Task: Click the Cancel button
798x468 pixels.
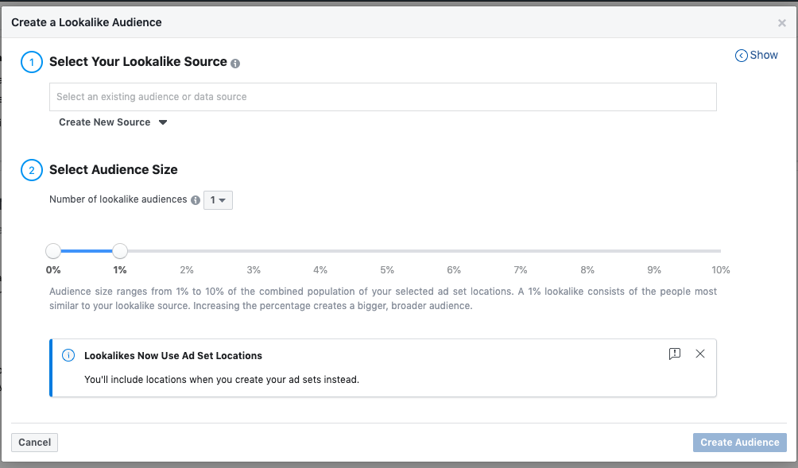Action: coord(34,443)
